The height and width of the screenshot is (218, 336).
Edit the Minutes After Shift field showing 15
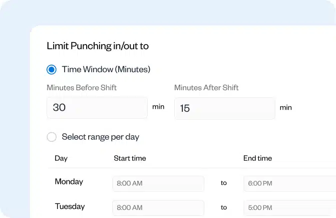pyautogui.click(x=225, y=108)
